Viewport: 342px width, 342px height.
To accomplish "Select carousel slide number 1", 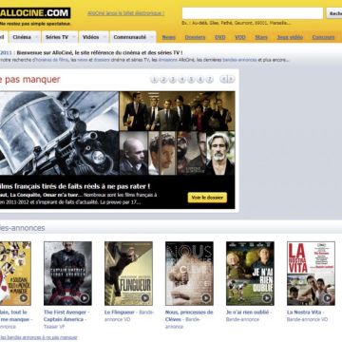I will click(x=154, y=80).
